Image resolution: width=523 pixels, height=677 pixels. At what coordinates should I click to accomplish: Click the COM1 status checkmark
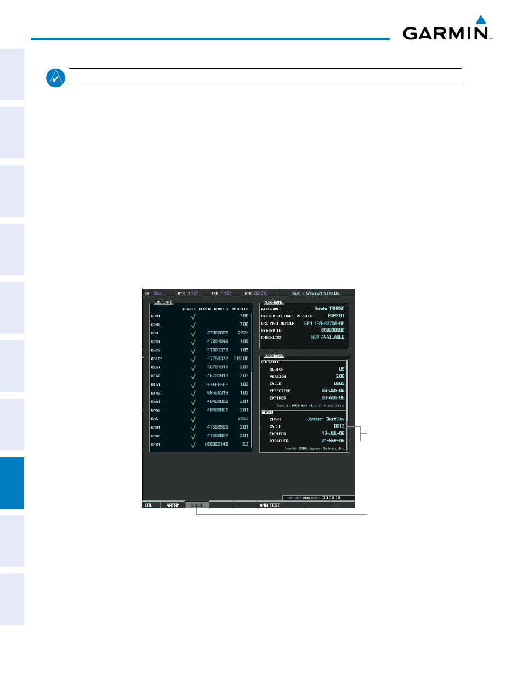tap(193, 316)
